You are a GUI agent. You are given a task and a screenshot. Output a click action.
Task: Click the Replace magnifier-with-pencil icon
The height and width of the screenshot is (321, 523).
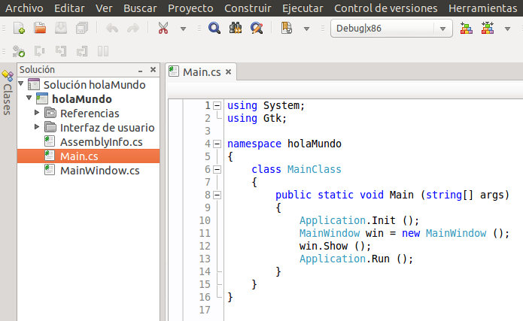[x=257, y=29]
